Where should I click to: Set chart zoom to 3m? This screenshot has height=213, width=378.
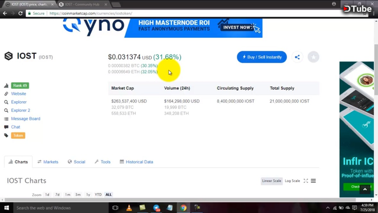point(78,195)
